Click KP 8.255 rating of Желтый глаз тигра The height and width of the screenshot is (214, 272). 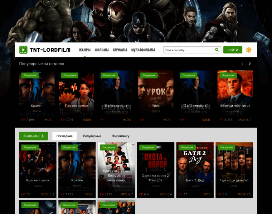(x=226, y=119)
